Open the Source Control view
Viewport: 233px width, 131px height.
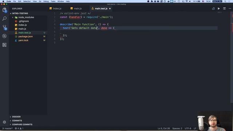pos(5,27)
